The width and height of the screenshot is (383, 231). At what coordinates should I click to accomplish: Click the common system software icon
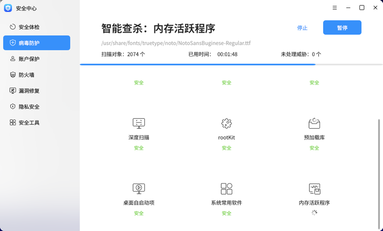point(227,189)
